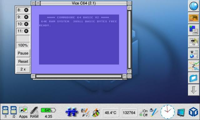200x120 pixels.
Task: Click the 2 x scale button
Action: pyautogui.click(x=23, y=69)
